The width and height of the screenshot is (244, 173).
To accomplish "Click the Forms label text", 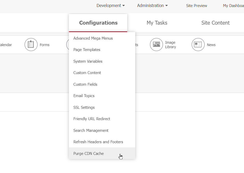I will coord(45,45).
